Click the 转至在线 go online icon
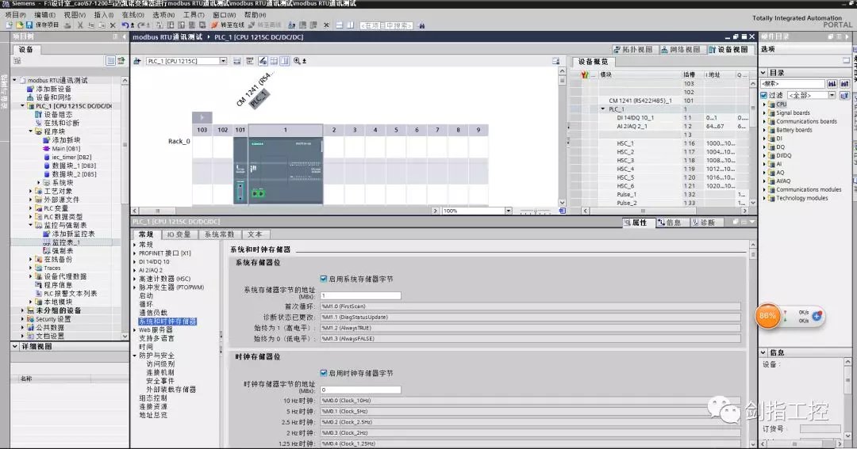The image size is (857, 449). pos(215,25)
